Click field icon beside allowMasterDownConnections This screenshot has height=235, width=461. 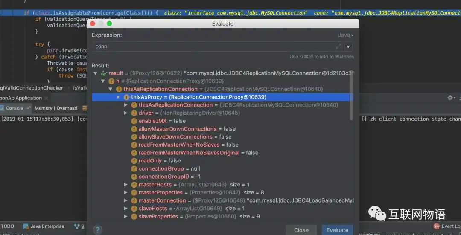(x=134, y=129)
